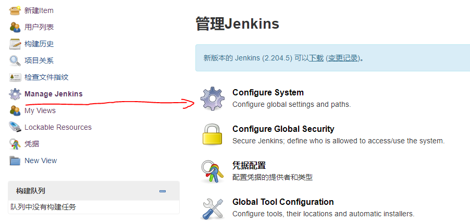Viewport: 470px width, 222px height.
Task: Click the large Configure System gear icon
Action: pos(212,98)
